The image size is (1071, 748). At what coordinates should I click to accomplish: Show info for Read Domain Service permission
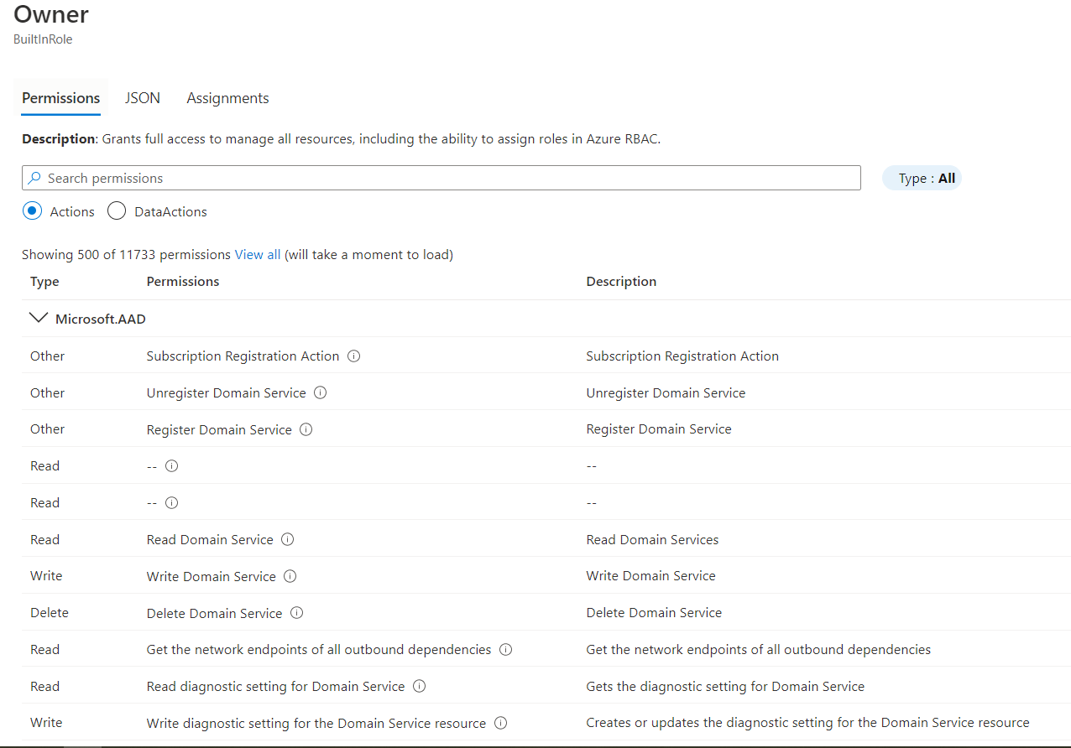(x=288, y=540)
